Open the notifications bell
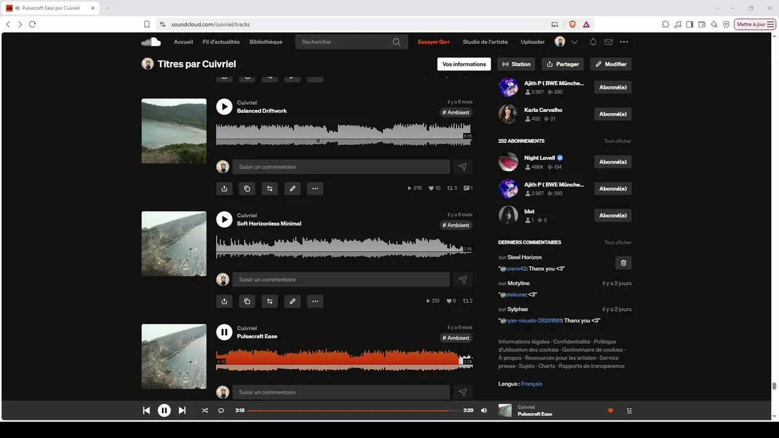The height and width of the screenshot is (438, 779). pyautogui.click(x=593, y=42)
